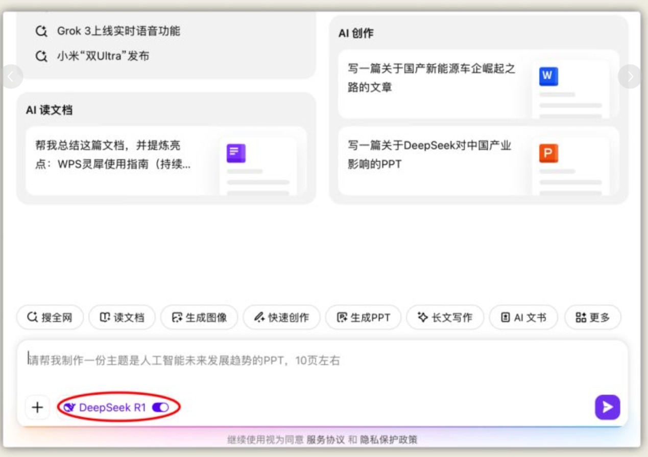Image resolution: width=648 pixels, height=457 pixels.
Task: Focus the PPT prompt input field
Action: 322,362
